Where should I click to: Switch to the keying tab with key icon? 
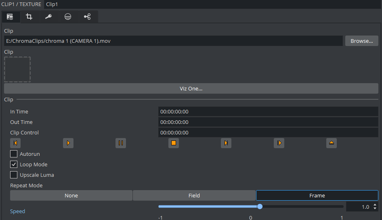(48, 17)
